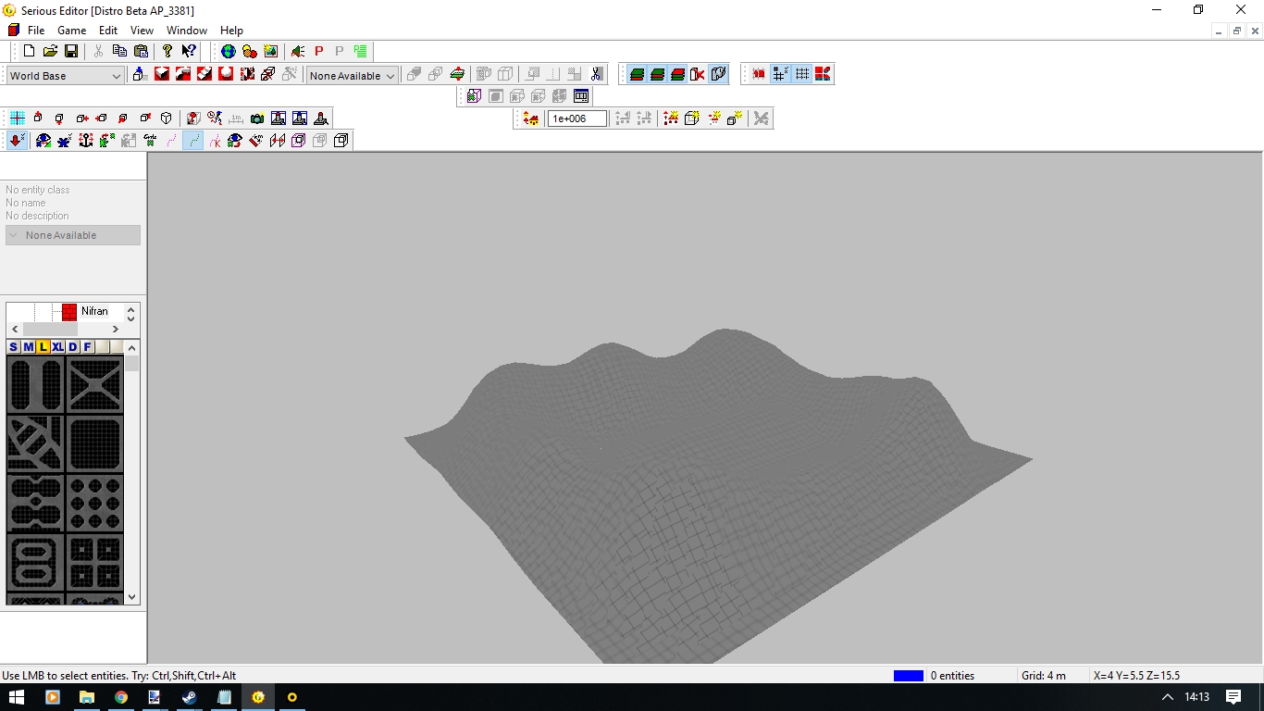
Task: Select the D texture filter button
Action: point(72,347)
